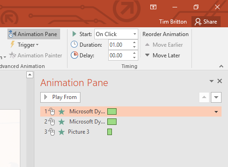Decrease Delay with the down spinner
The width and height of the screenshot is (228, 167).
[x=134, y=57]
